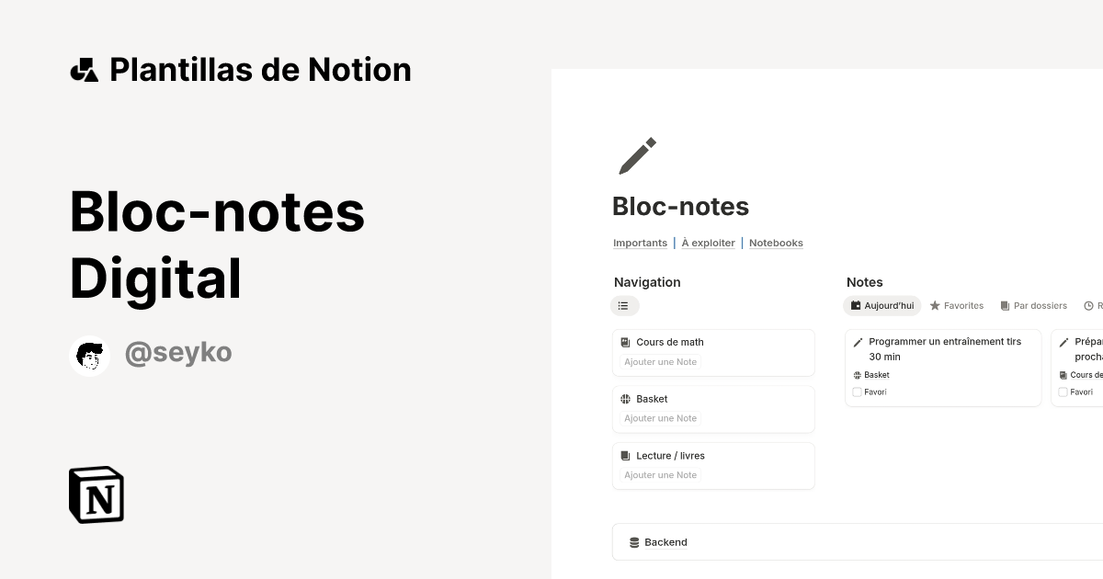
Task: Click the book icon beside Lecture / livres
Action: click(x=626, y=455)
